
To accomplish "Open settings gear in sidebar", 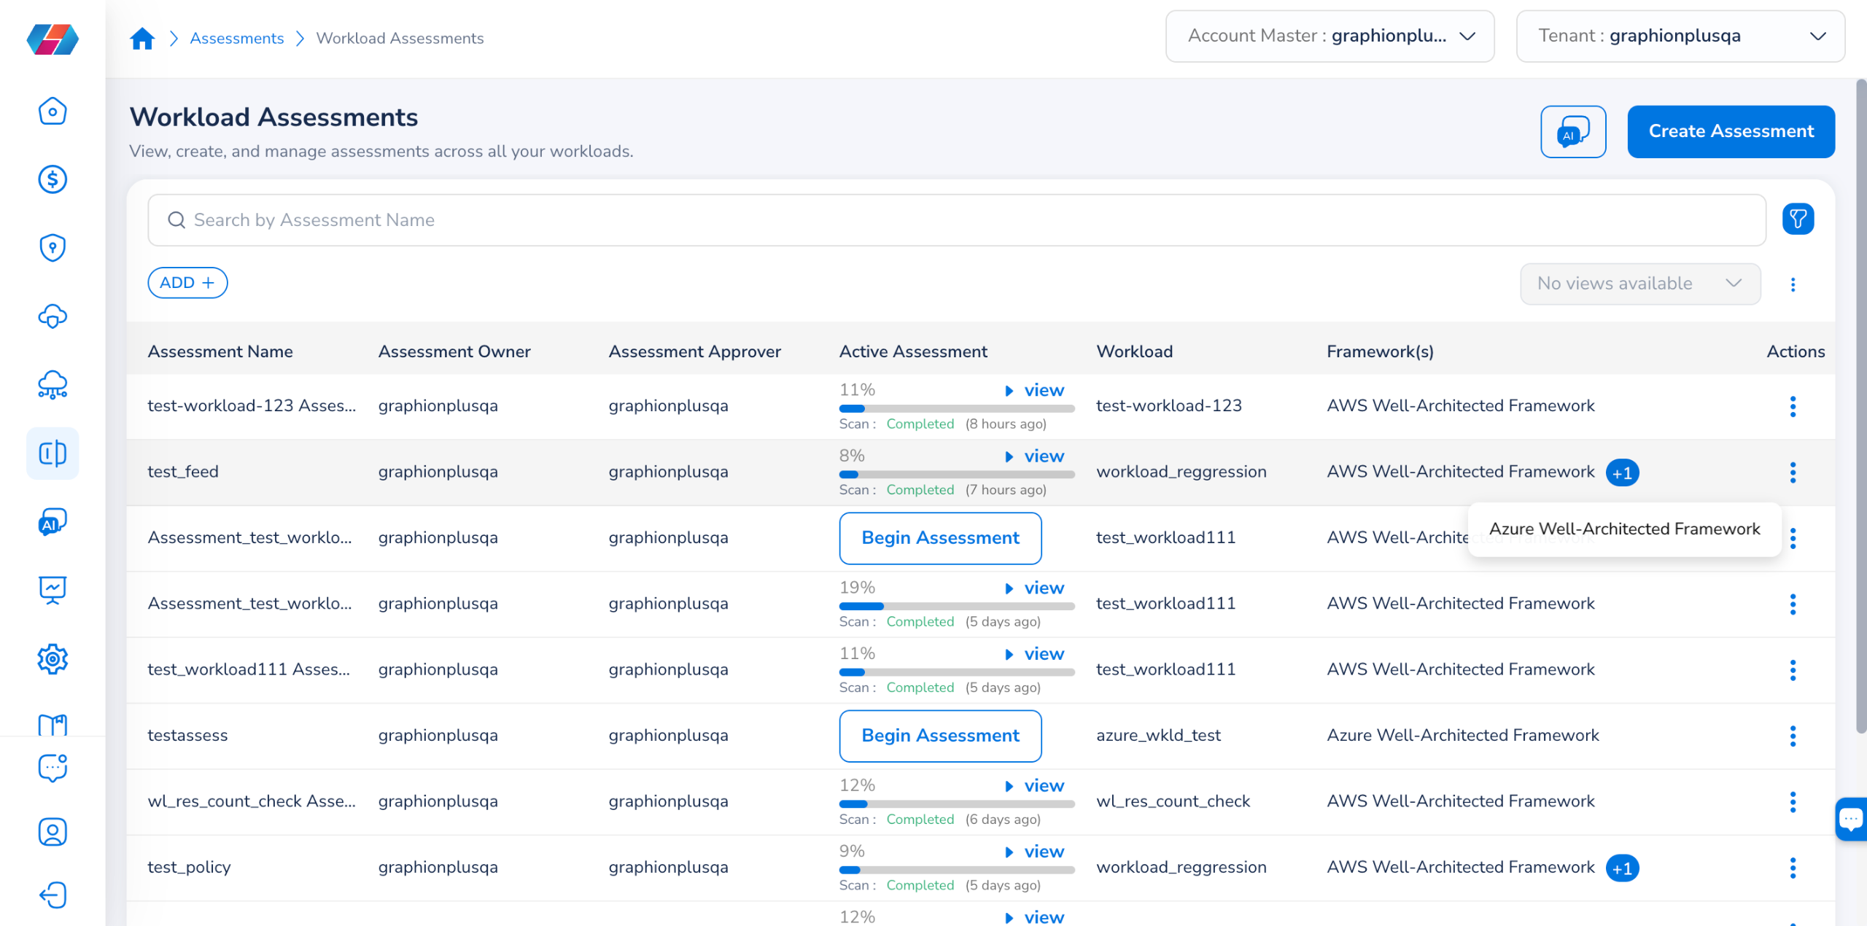I will pyautogui.click(x=53, y=659).
